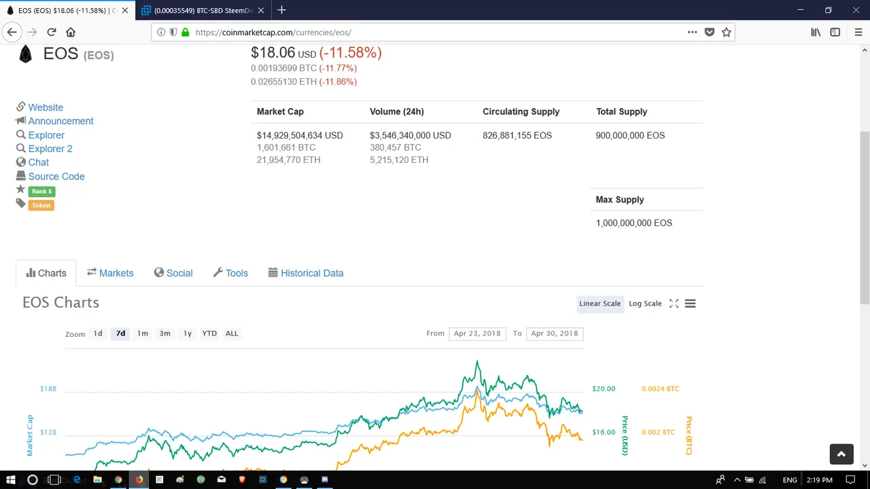Switch chart to Linear Scale
This screenshot has width=870, height=489.
tap(599, 304)
